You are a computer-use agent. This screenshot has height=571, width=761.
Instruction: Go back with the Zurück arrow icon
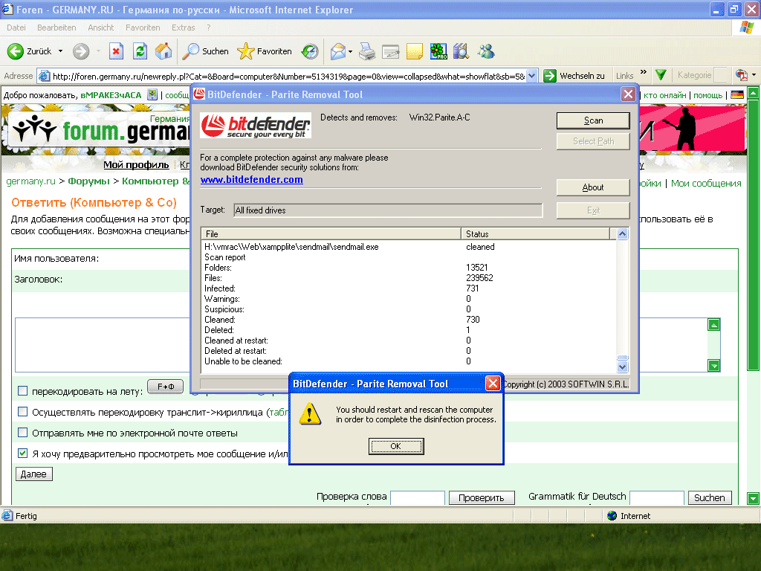[x=15, y=51]
